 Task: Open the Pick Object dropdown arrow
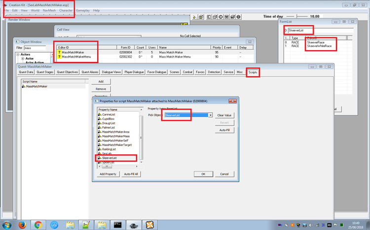pos(210,115)
